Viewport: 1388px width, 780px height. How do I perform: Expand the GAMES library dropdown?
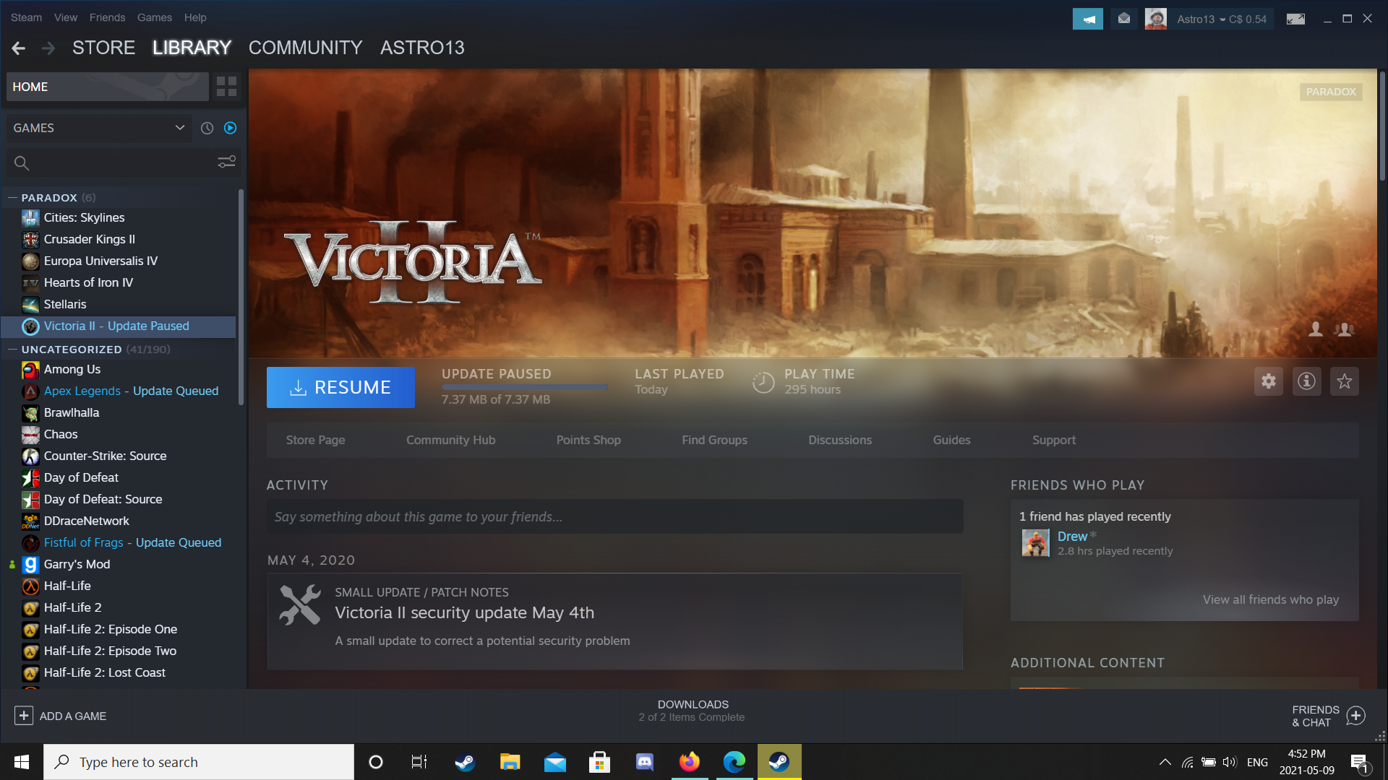coord(179,128)
